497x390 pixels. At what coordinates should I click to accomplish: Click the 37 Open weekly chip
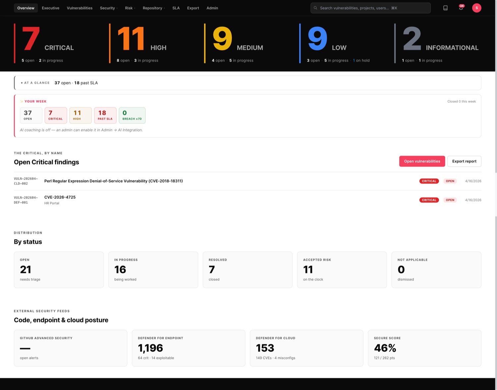[x=31, y=115]
